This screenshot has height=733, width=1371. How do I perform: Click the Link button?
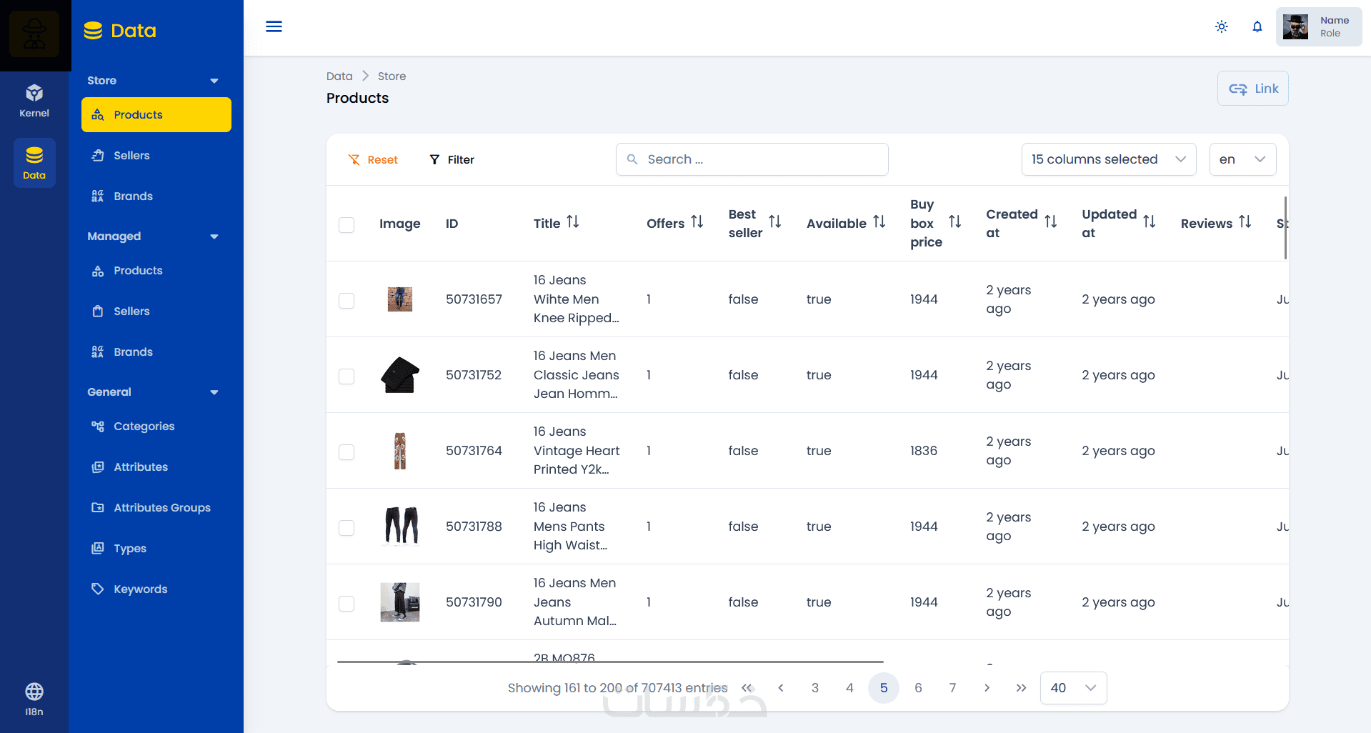[x=1252, y=89]
